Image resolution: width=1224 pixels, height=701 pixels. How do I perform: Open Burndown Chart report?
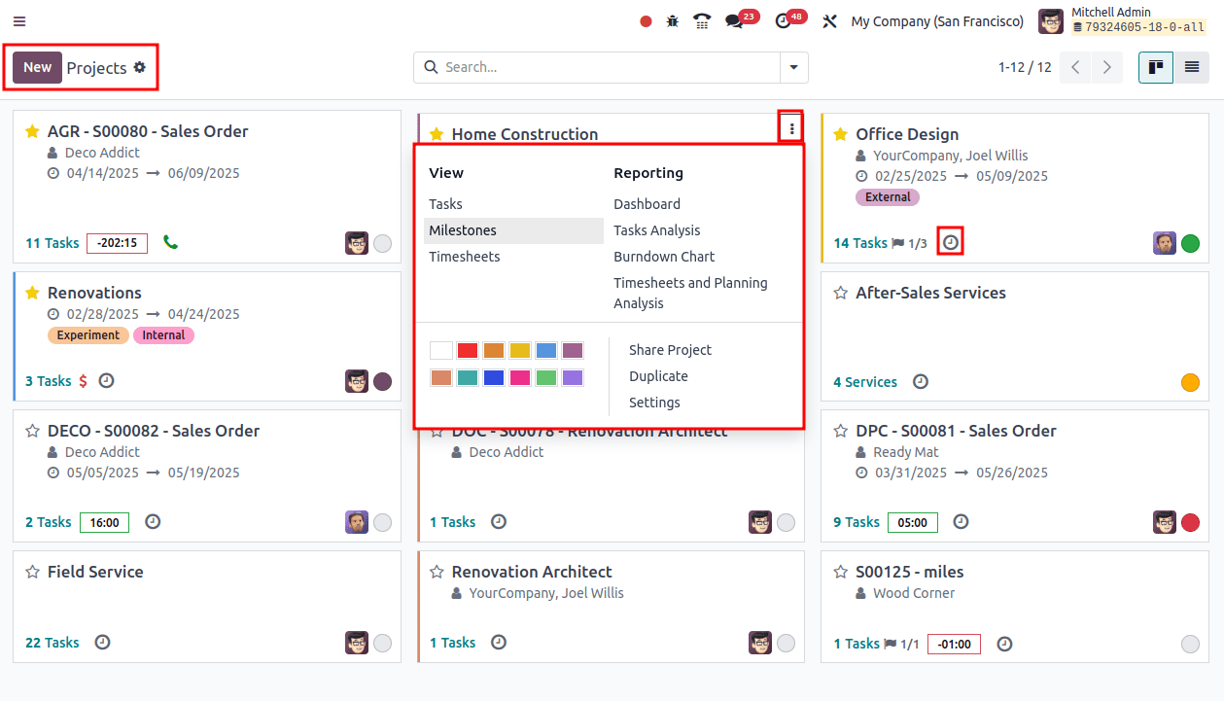664,257
